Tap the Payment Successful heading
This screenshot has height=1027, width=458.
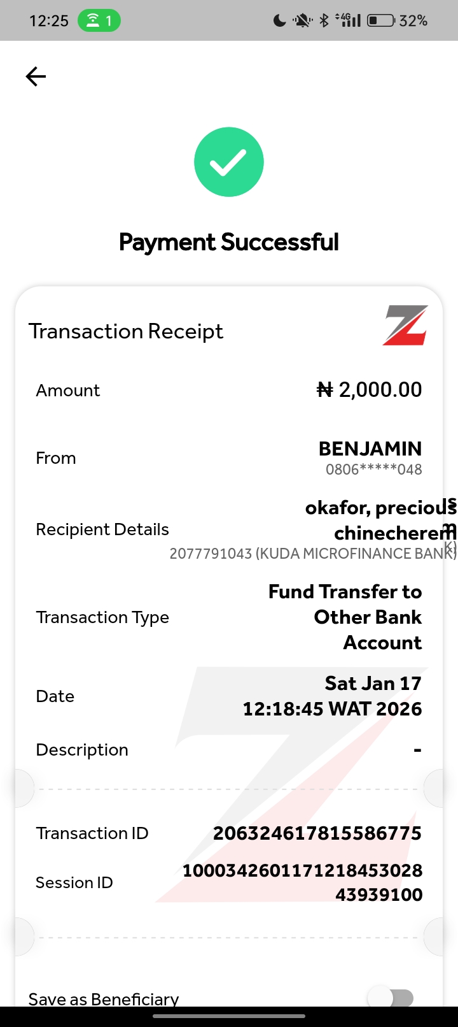pos(229,242)
